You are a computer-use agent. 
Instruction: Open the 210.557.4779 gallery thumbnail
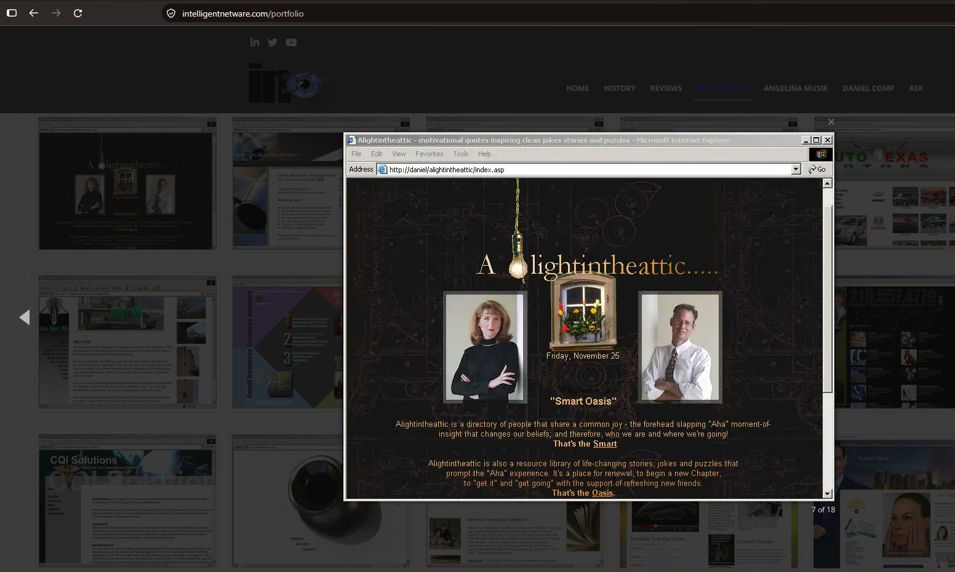point(895,342)
